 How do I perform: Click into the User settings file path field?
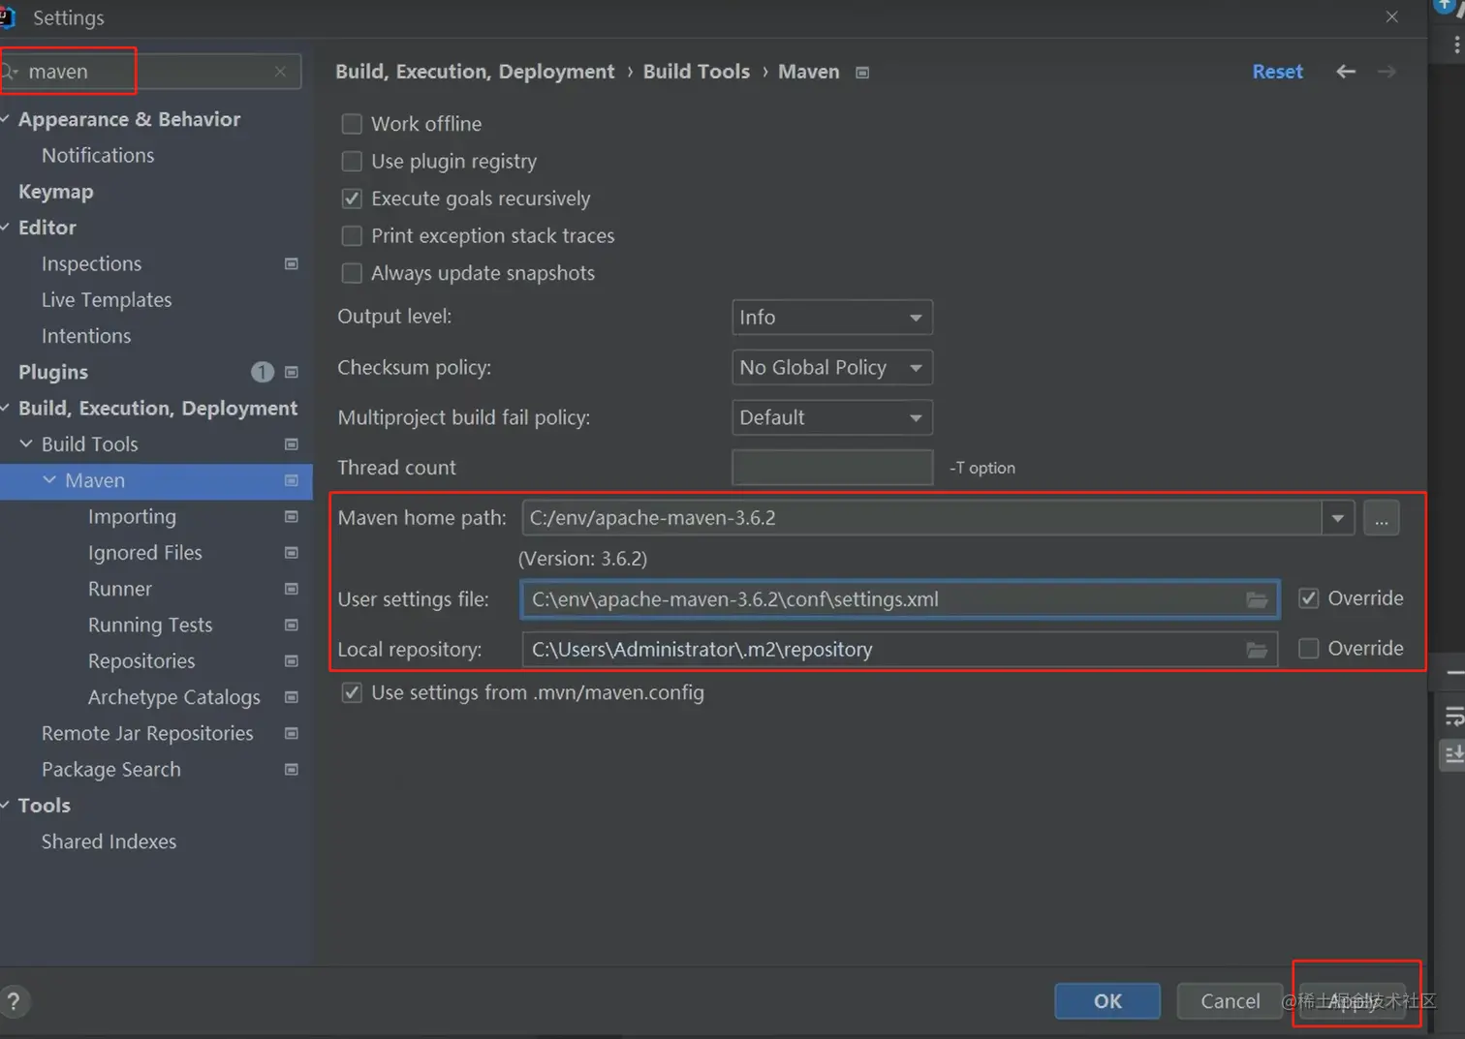click(900, 599)
